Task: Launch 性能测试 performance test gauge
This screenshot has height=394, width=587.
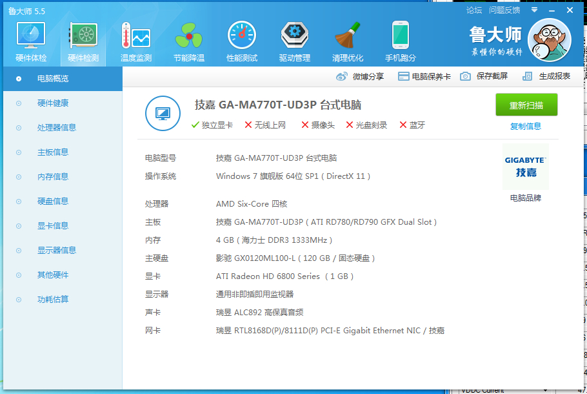Action: [242, 41]
